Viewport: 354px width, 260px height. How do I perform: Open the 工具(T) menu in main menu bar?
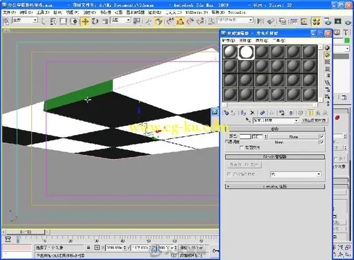pos(43,12)
